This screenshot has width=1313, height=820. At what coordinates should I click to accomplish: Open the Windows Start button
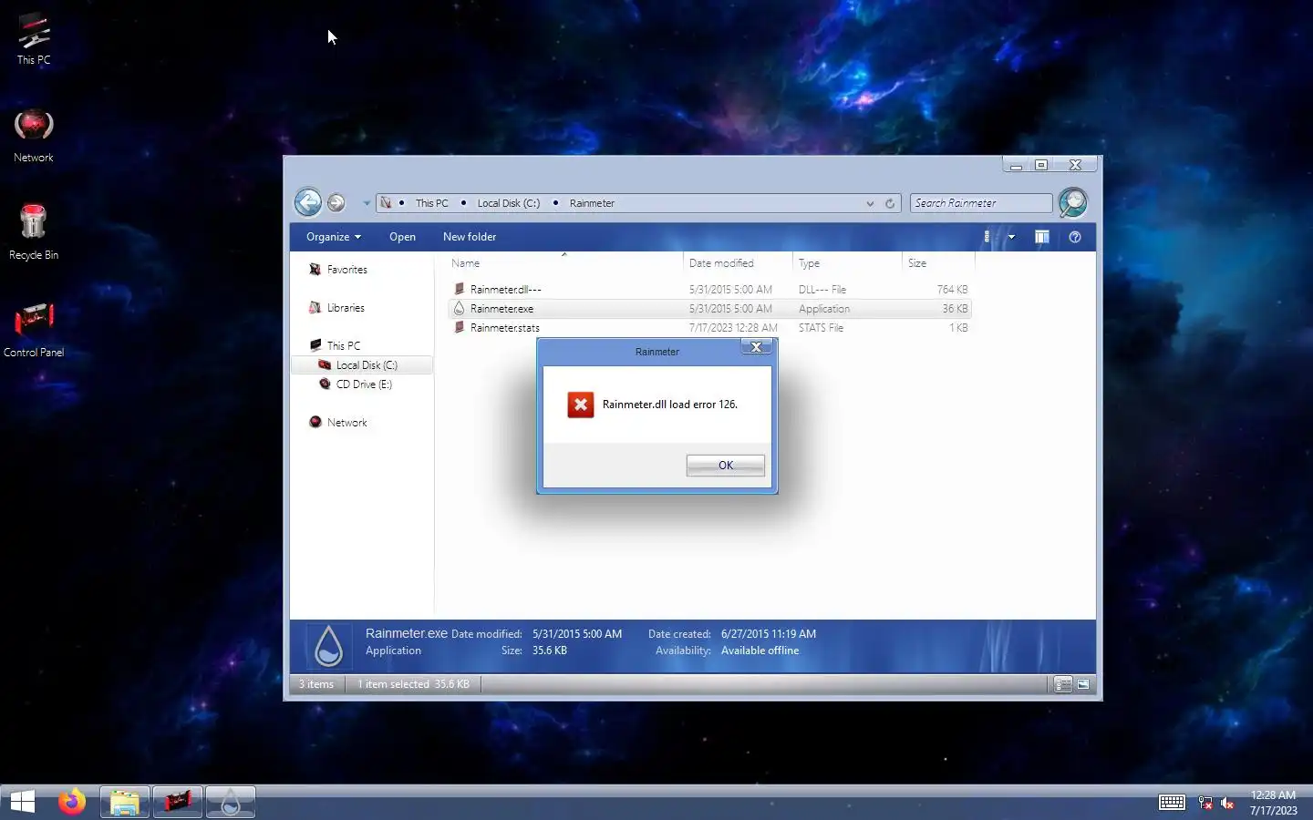pos(23,802)
